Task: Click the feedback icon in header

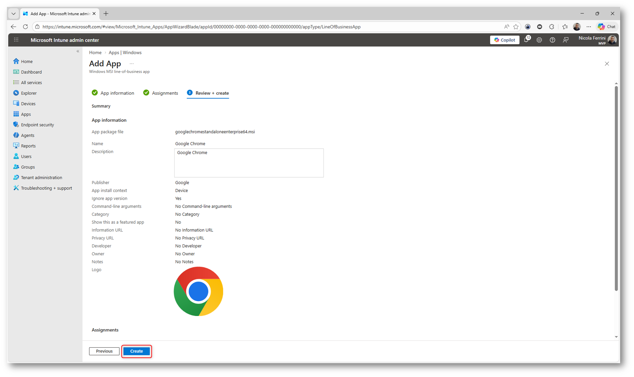Action: click(x=565, y=40)
